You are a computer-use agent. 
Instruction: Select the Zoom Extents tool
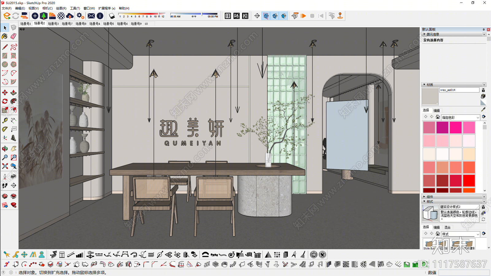[x=5, y=166]
